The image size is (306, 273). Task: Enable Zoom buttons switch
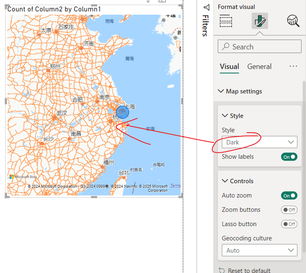289,210
